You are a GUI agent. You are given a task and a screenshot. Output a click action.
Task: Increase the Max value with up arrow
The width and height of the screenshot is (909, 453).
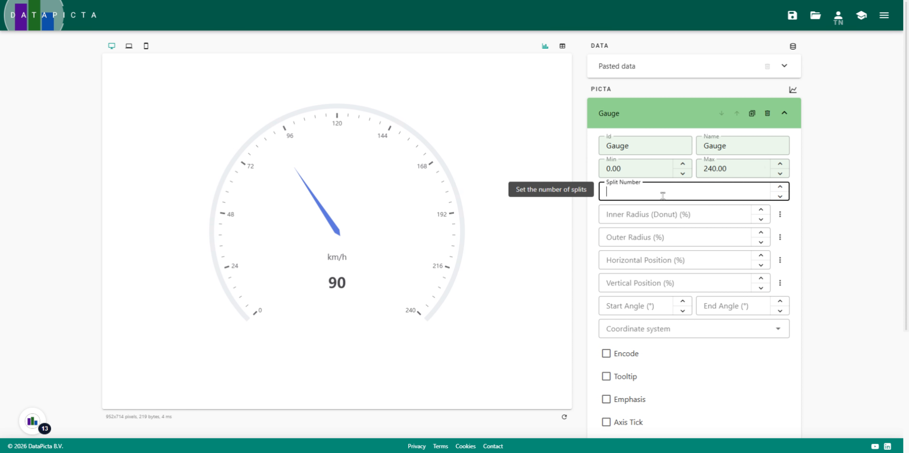780,164
